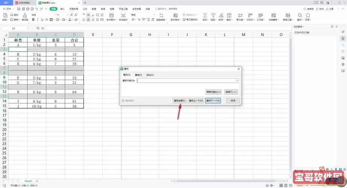Screen dimensions: 347x188
Task: Click the Merge and Center icon
Action: (x=112, y=15)
